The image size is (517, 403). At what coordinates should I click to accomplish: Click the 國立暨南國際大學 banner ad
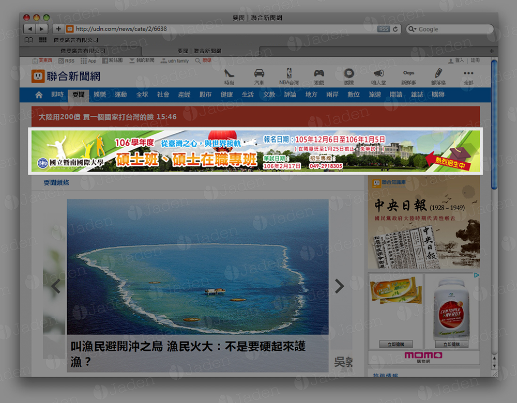pyautogui.click(x=255, y=151)
